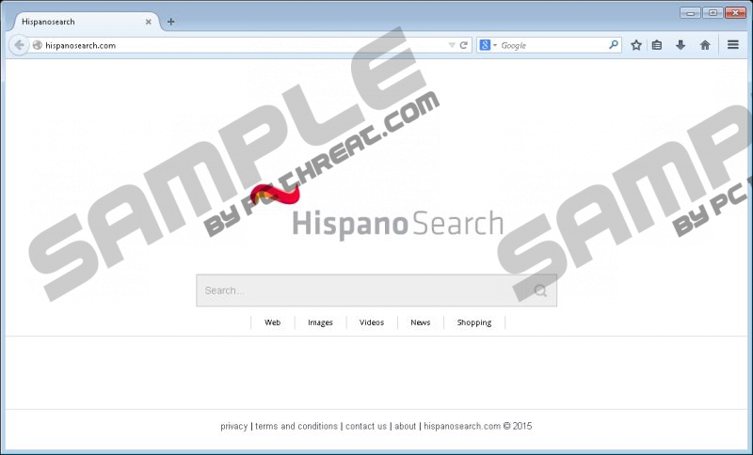Open the downloads arrow icon
Screen dimensions: 753x455
click(x=681, y=45)
